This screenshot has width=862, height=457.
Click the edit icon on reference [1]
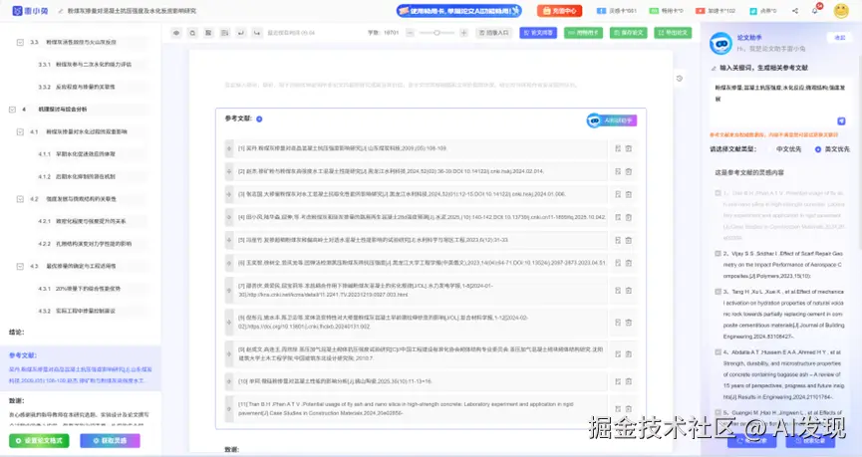pyautogui.click(x=618, y=148)
